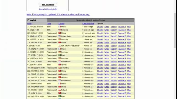Click the '45 seconds ago' checking time
This screenshot has height=99, width=177.
tap(88, 36)
